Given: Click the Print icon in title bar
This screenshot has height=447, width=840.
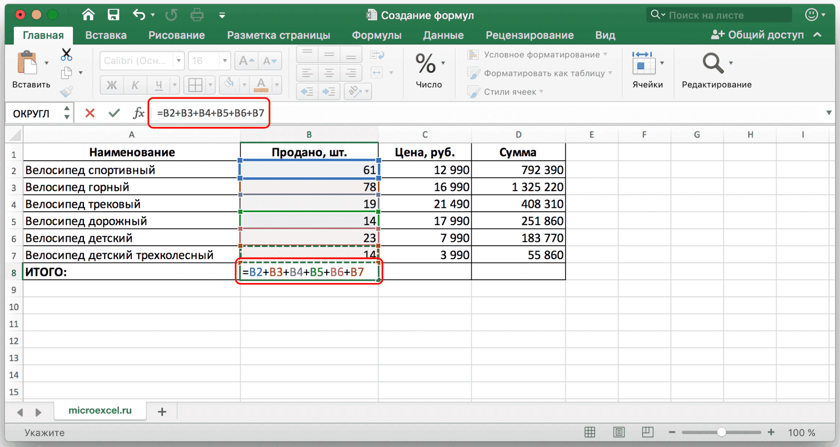Looking at the screenshot, I should coord(197,15).
